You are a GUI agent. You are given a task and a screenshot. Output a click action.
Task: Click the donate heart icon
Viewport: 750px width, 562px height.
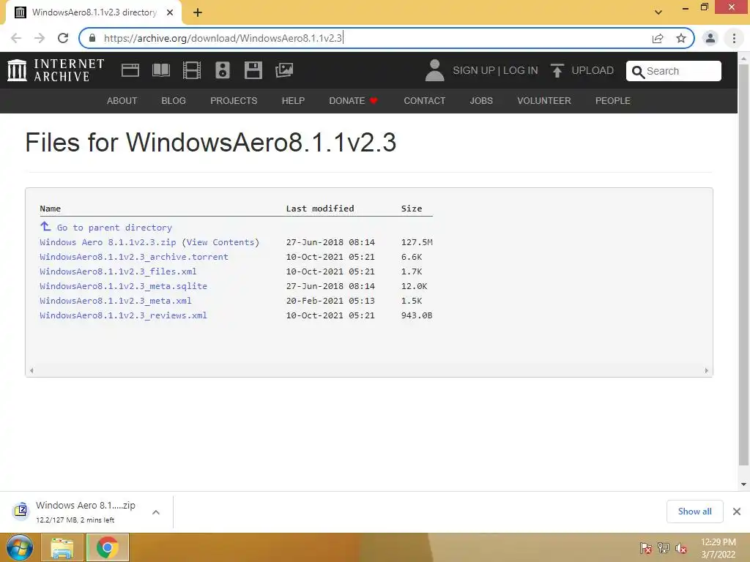[374, 101]
